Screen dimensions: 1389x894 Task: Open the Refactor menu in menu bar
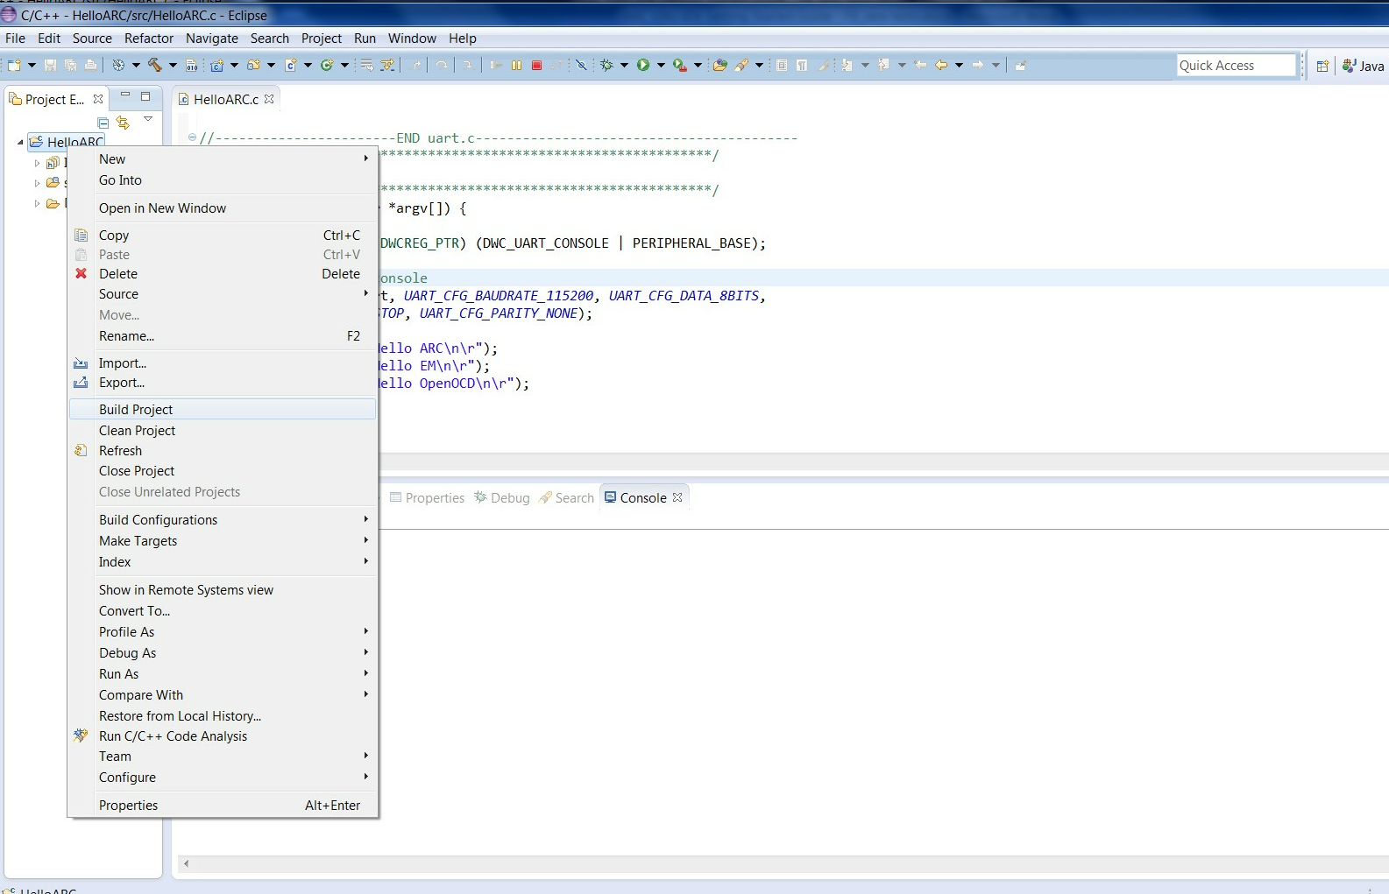point(149,39)
